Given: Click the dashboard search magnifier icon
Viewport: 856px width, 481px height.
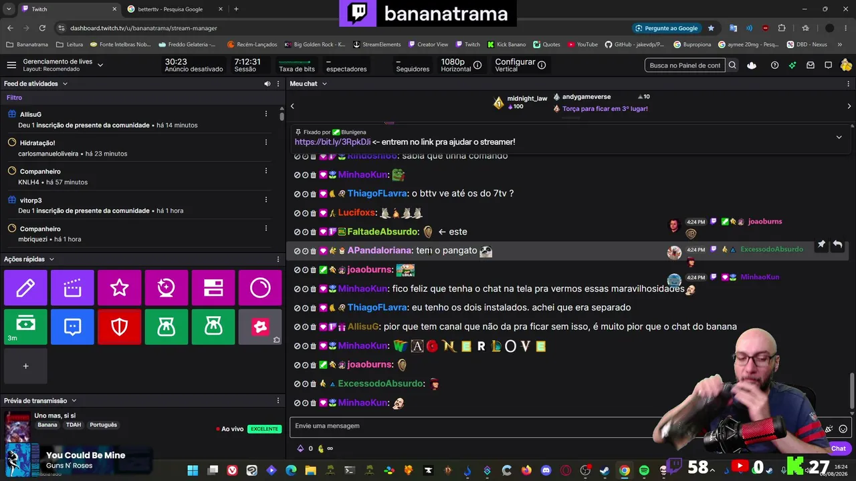Looking at the screenshot, I should [x=732, y=65].
